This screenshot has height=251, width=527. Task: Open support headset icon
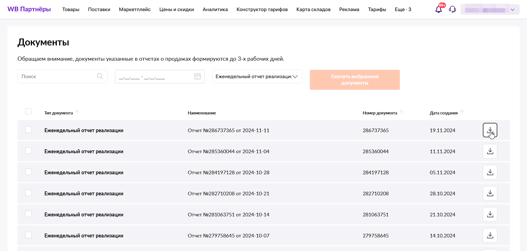click(452, 9)
